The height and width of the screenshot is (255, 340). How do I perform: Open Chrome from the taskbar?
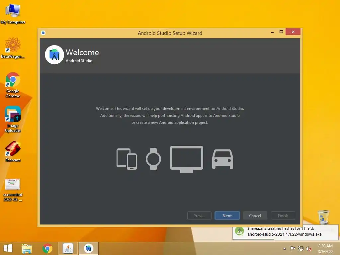point(47,248)
